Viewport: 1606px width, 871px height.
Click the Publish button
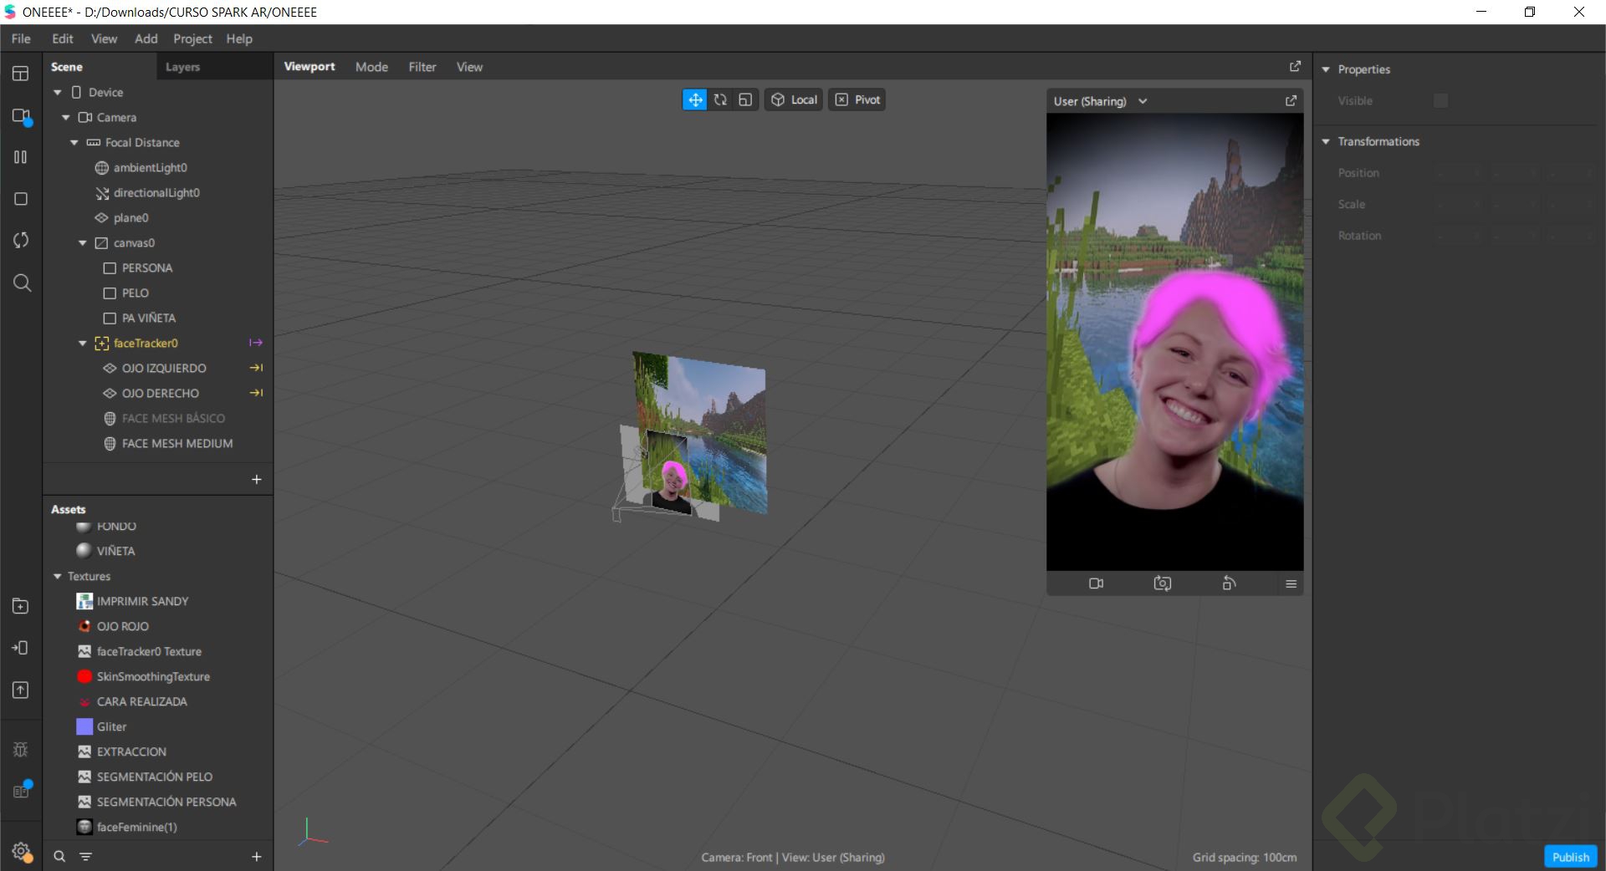[1570, 857]
